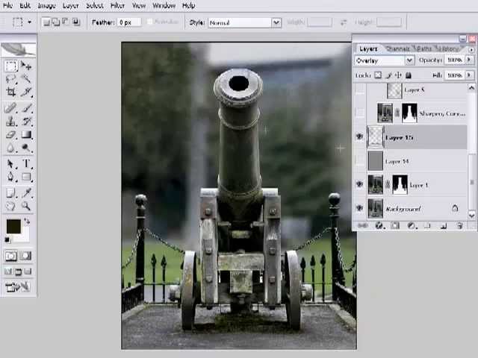This screenshot has height=358, width=478.
Task: Click the Jump to ImageReady button
Action: (x=18, y=286)
